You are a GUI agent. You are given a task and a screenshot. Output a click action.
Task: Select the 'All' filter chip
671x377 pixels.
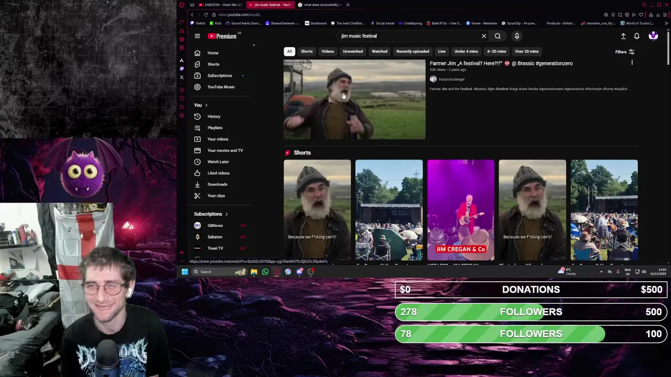pos(289,51)
